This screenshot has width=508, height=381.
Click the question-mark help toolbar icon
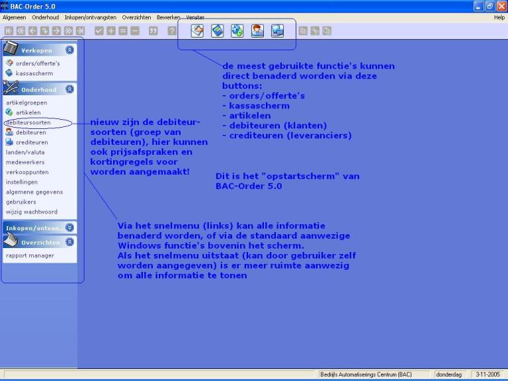click(x=172, y=31)
